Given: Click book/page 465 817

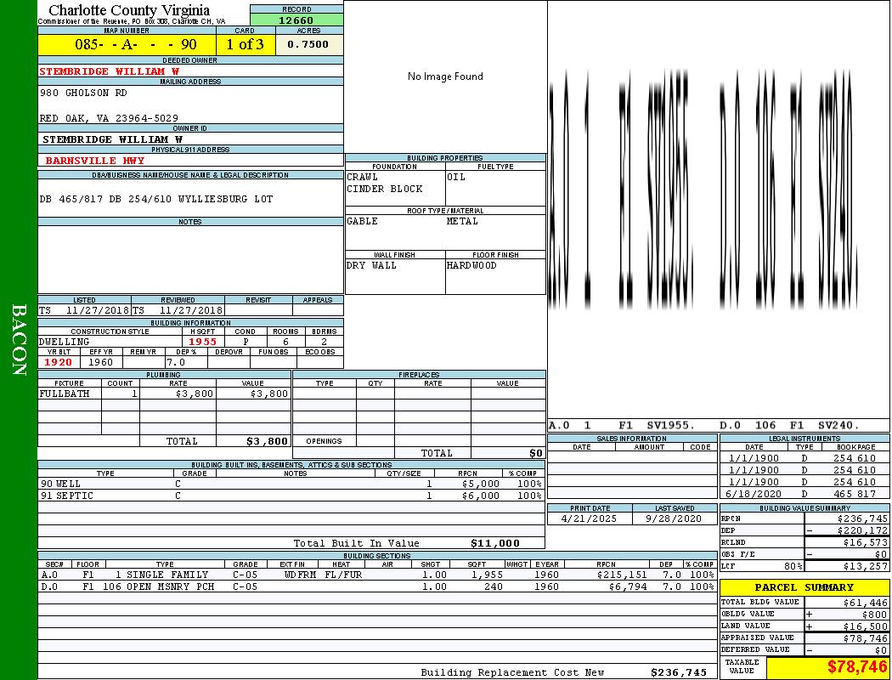Looking at the screenshot, I should point(855,494).
